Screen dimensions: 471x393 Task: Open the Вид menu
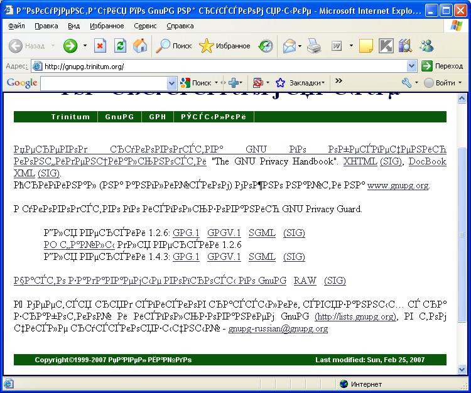73,26
